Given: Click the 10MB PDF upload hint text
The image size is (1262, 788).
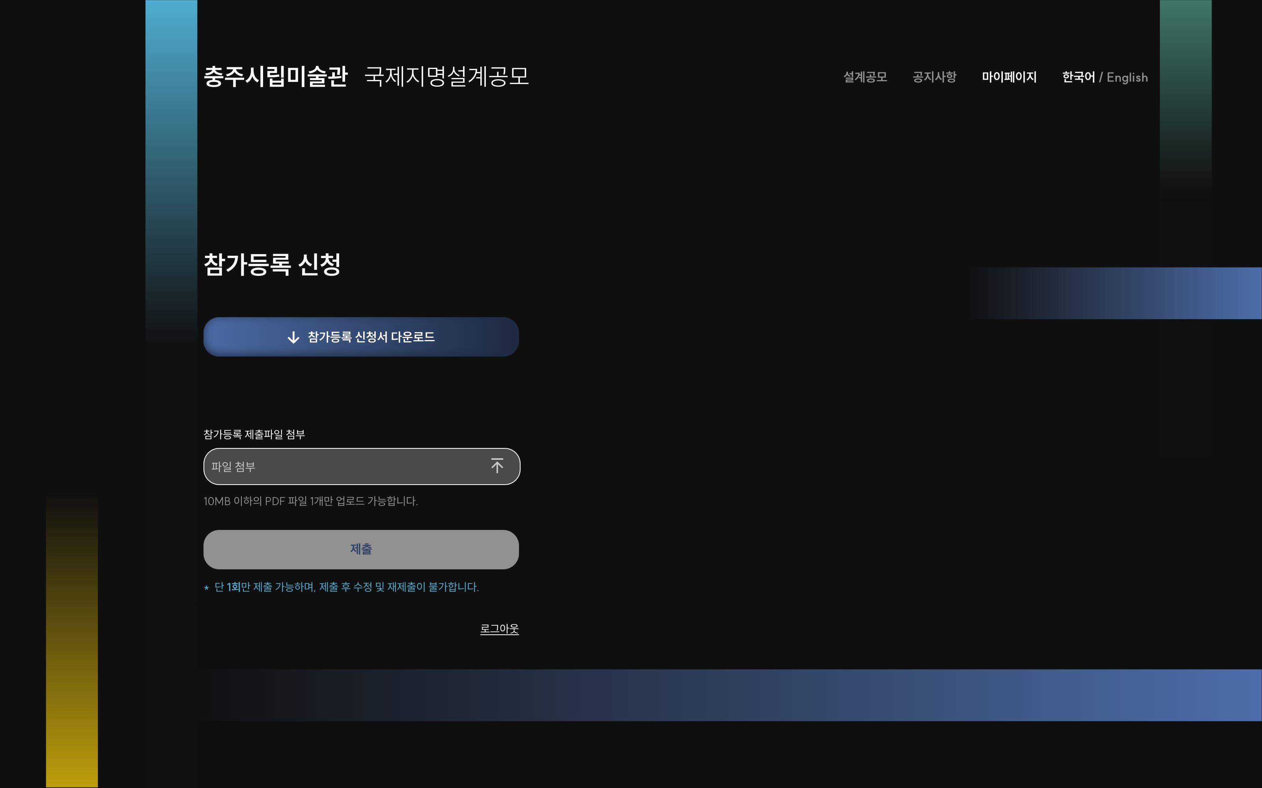Looking at the screenshot, I should 310,501.
